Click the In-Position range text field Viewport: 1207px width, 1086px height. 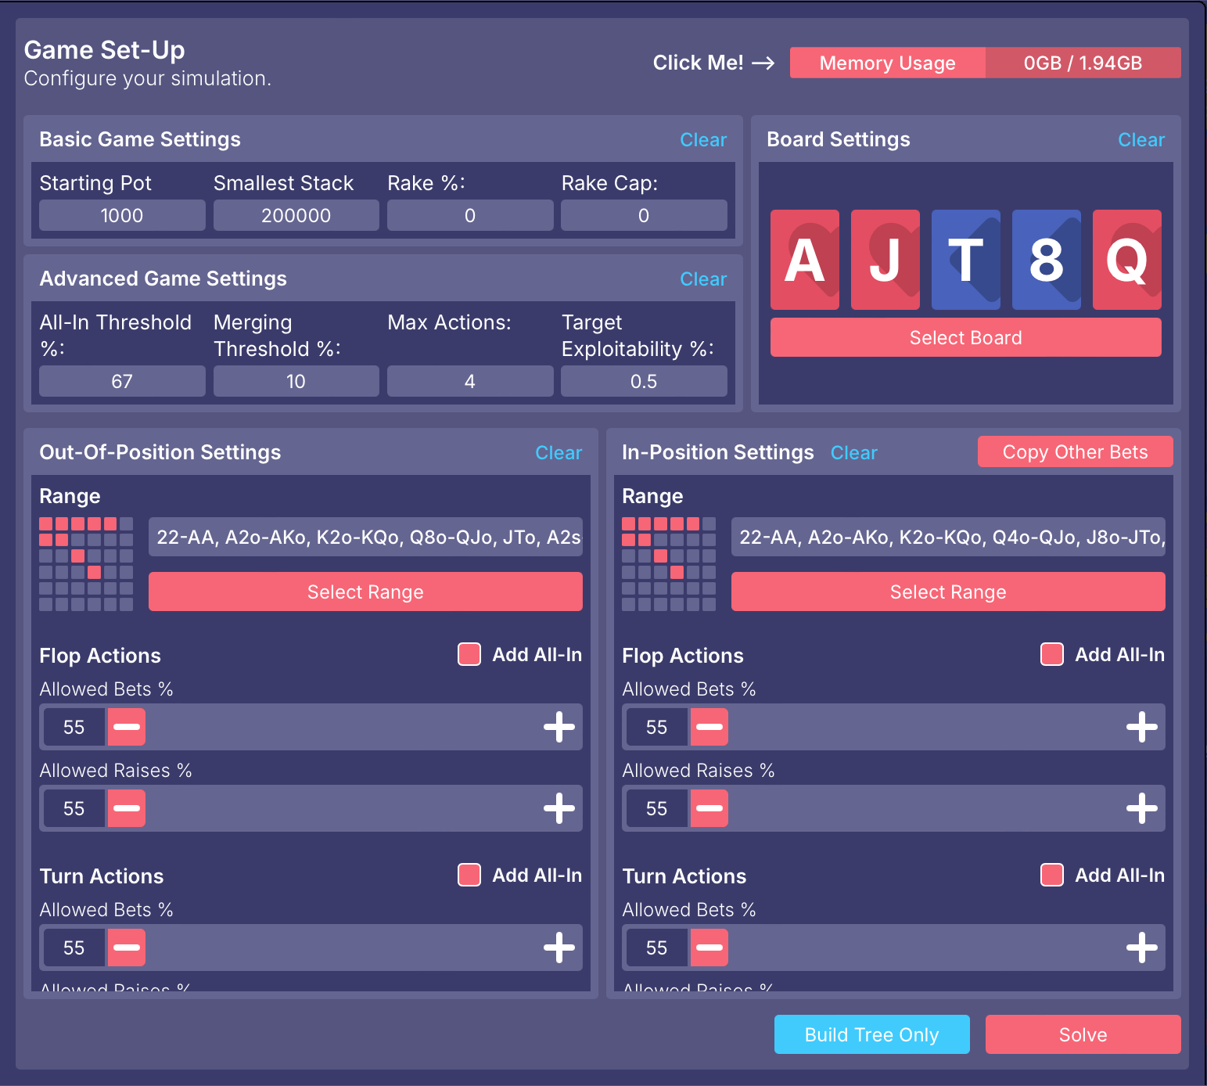pos(948,537)
